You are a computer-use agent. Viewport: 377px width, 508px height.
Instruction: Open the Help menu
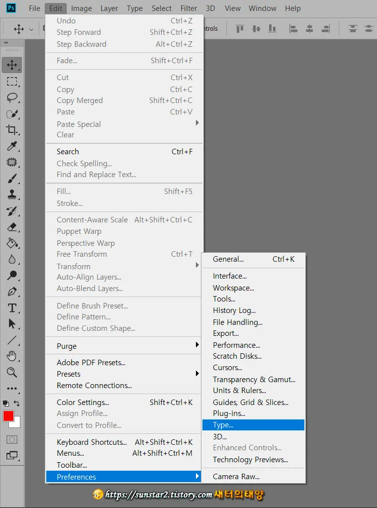(x=293, y=8)
